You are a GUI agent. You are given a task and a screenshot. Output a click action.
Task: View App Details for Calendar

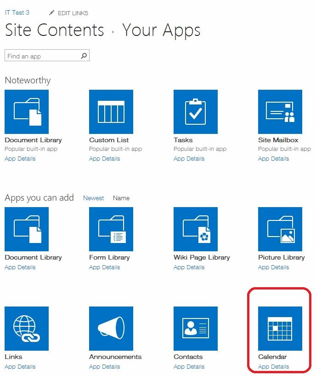[273, 367]
